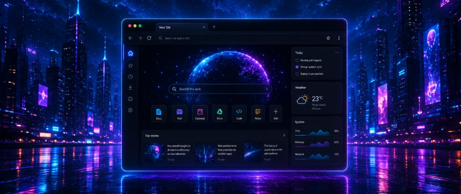Open browser three-dot menu

tap(339, 38)
